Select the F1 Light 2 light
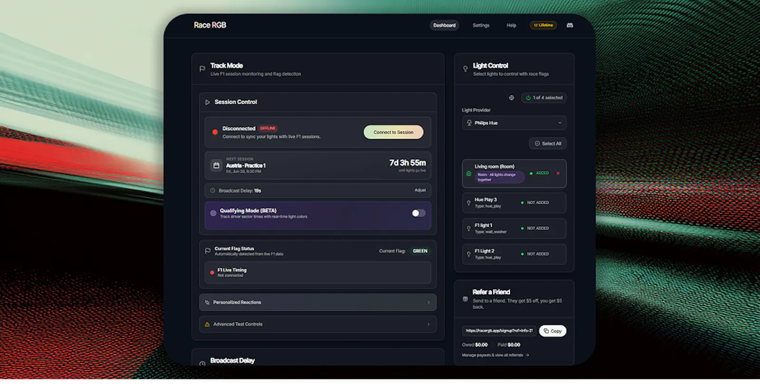 [514, 254]
